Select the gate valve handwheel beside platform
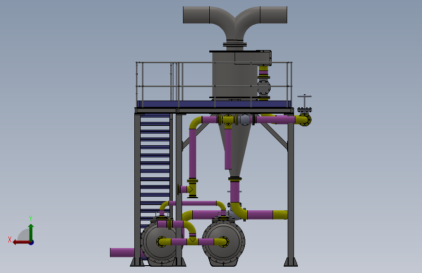The image size is (422, 273). 304,96
